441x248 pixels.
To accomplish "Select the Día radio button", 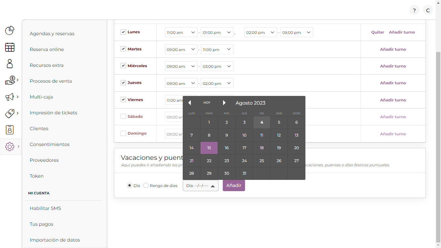I will coord(129,185).
